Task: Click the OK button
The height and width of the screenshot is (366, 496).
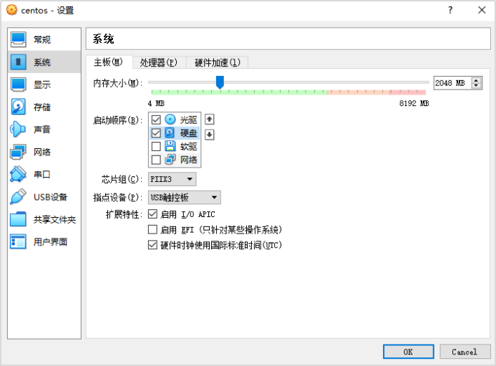Action: click(409, 352)
